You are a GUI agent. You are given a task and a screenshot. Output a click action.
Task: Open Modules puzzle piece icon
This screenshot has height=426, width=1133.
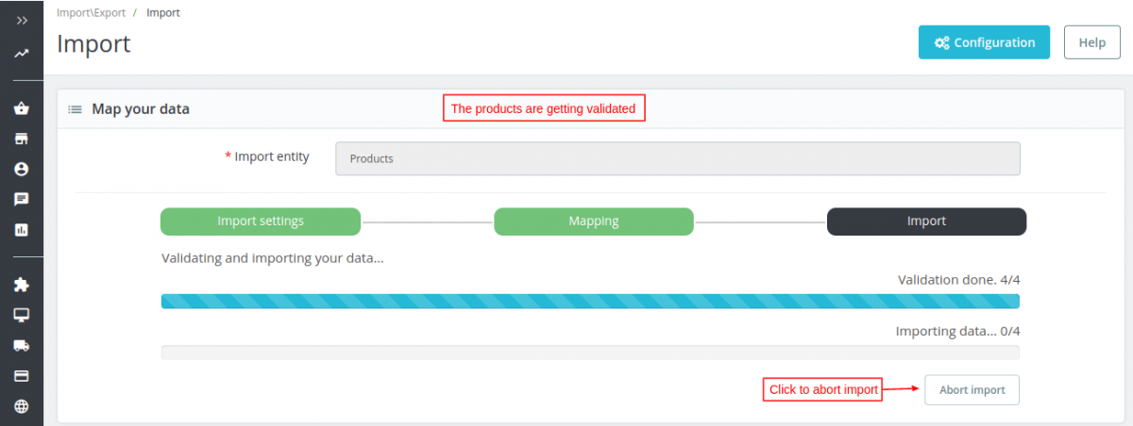[x=22, y=284]
